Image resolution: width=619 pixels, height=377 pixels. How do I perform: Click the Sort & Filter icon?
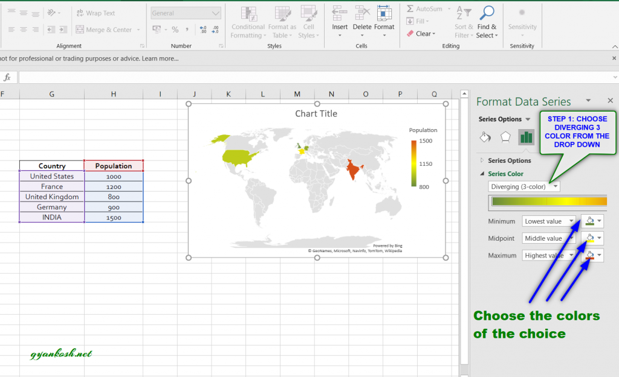pos(463,22)
